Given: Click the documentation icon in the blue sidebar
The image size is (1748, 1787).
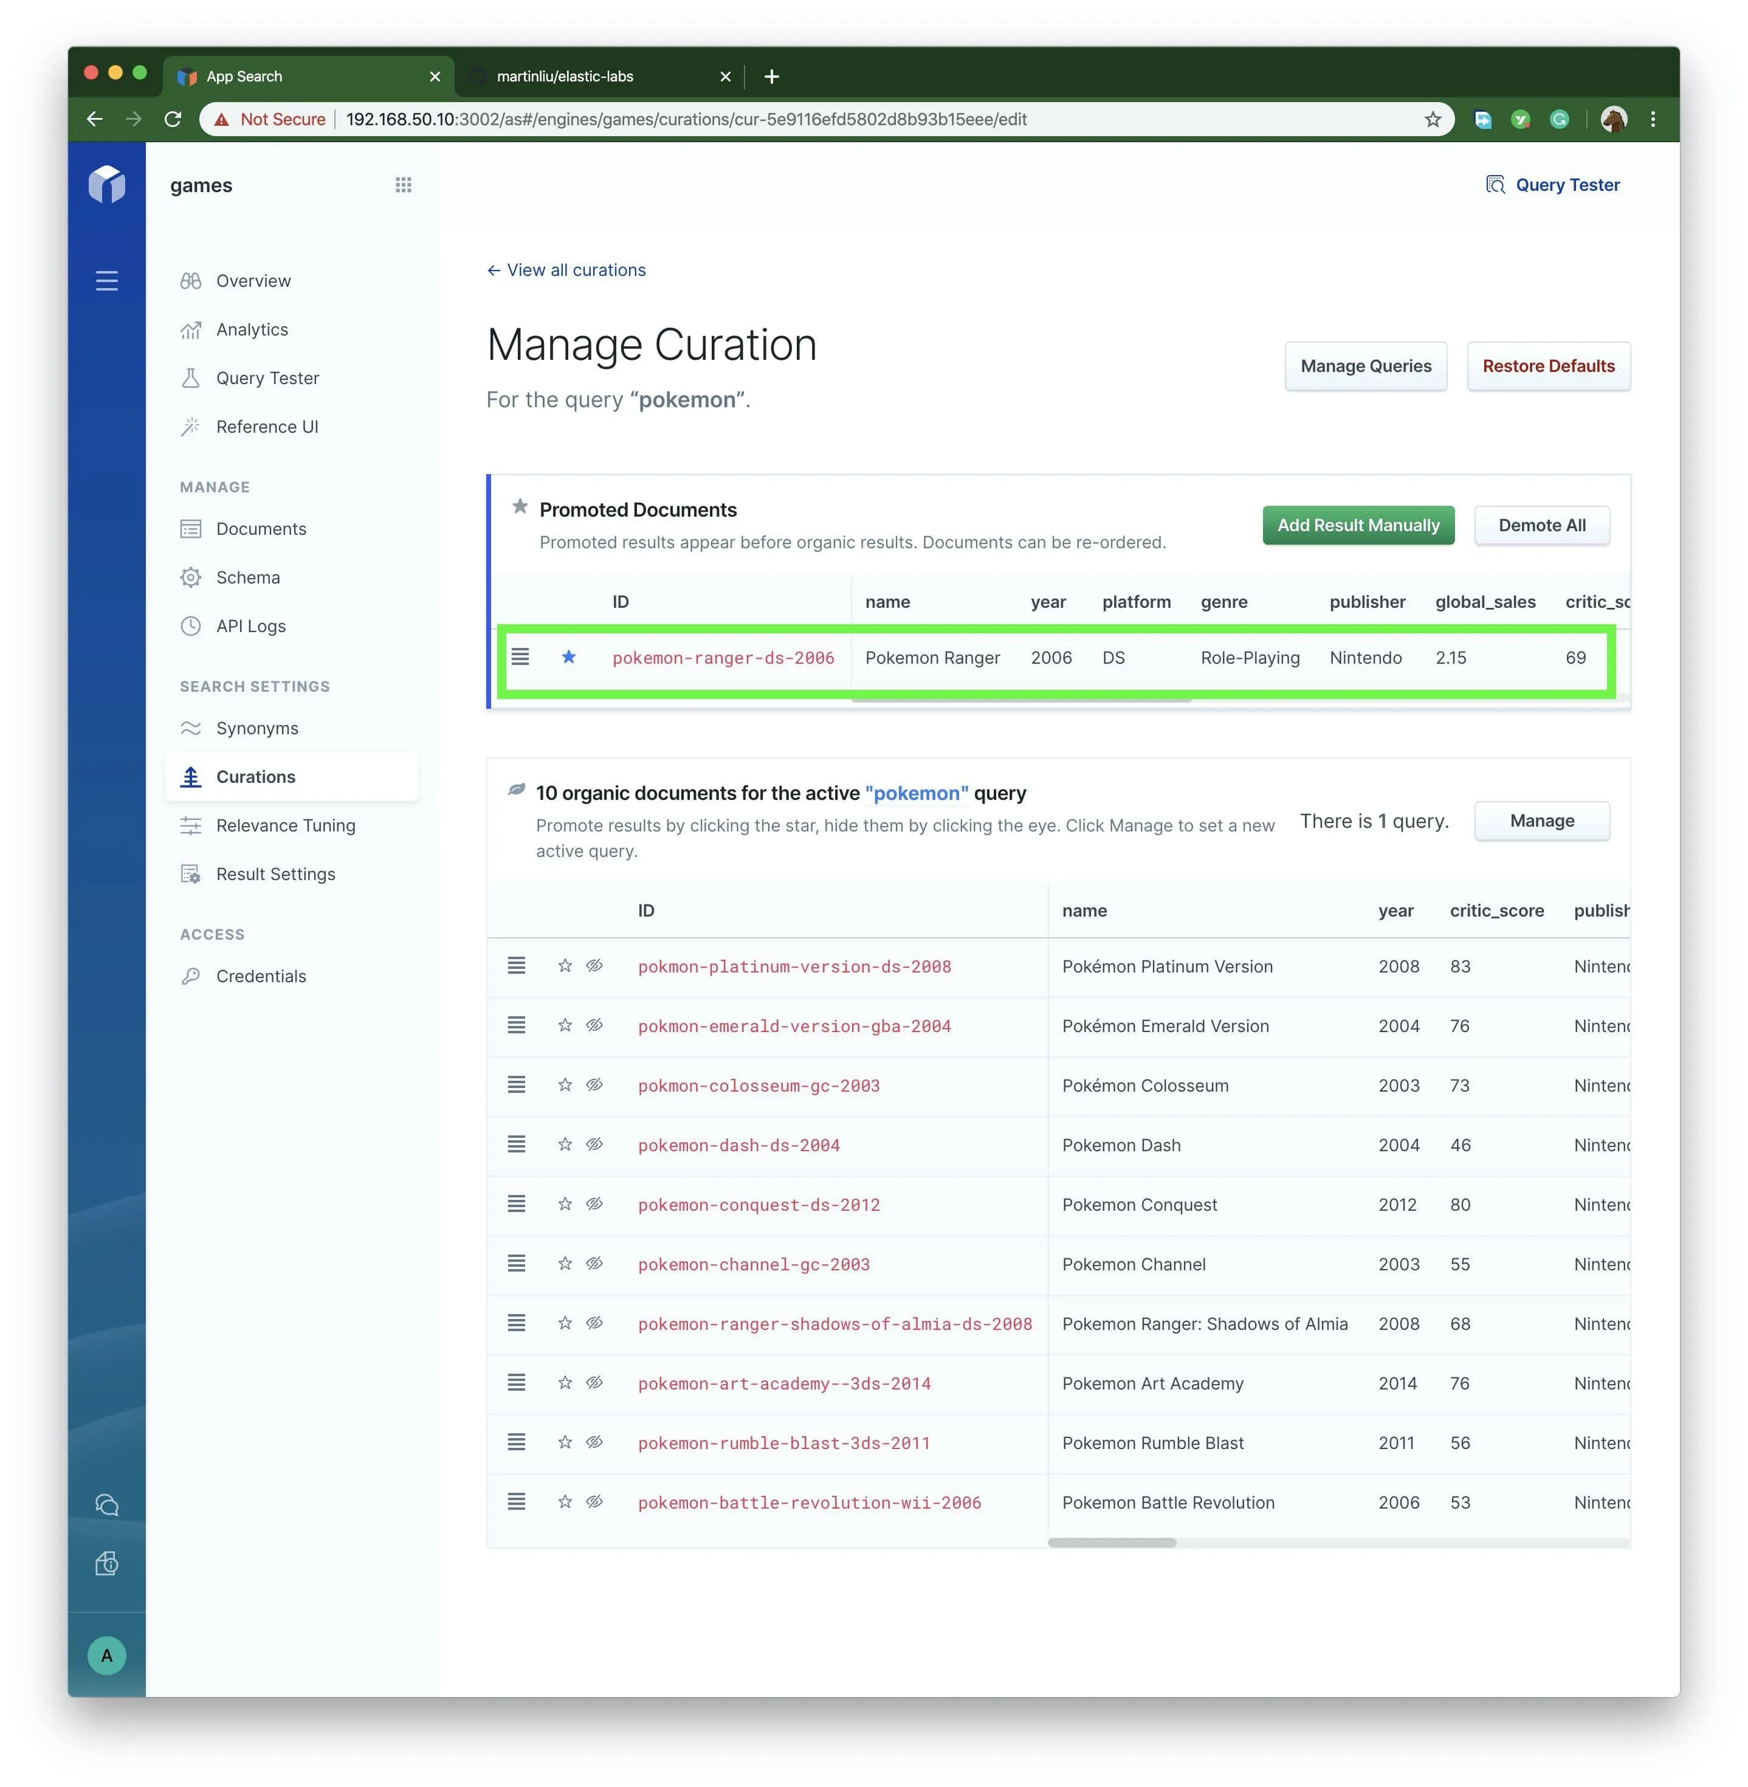Looking at the screenshot, I should (106, 1563).
